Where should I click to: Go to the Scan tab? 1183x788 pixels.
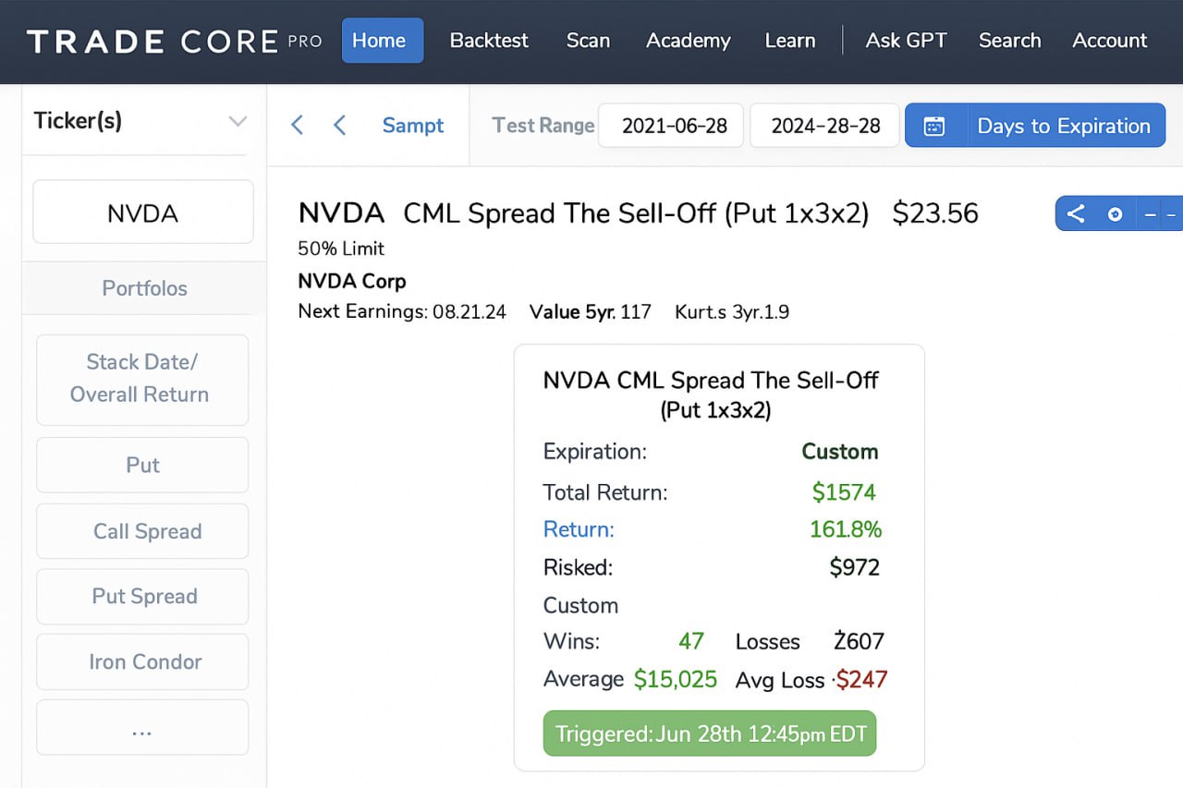point(588,41)
